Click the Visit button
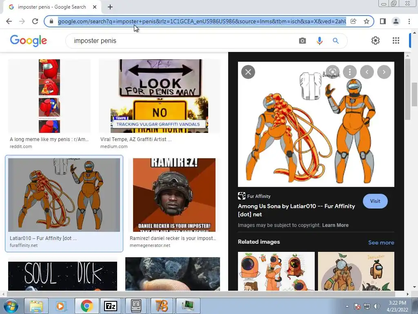418x314 pixels. point(375,201)
